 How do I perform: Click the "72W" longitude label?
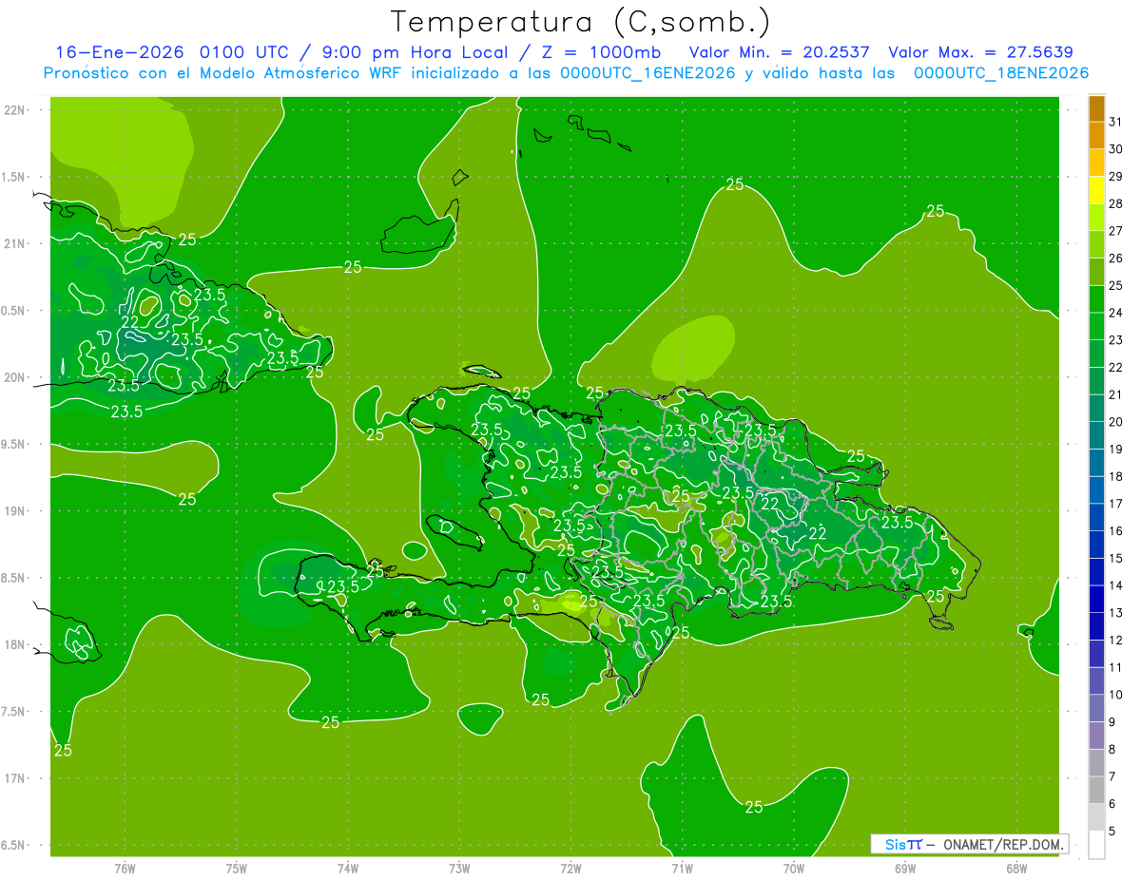[x=570, y=868]
